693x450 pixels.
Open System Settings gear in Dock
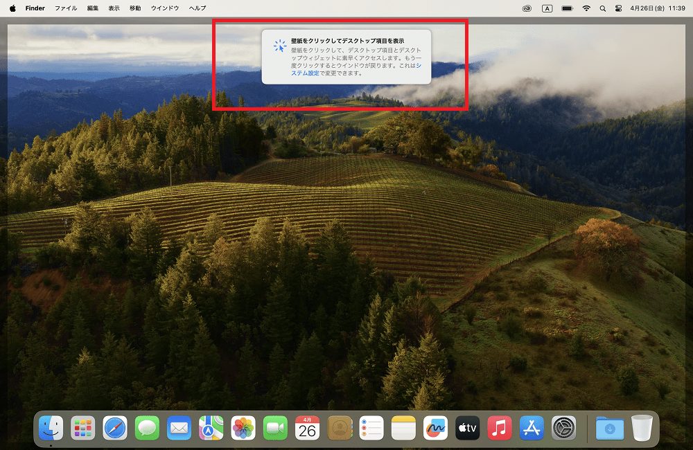[563, 428]
